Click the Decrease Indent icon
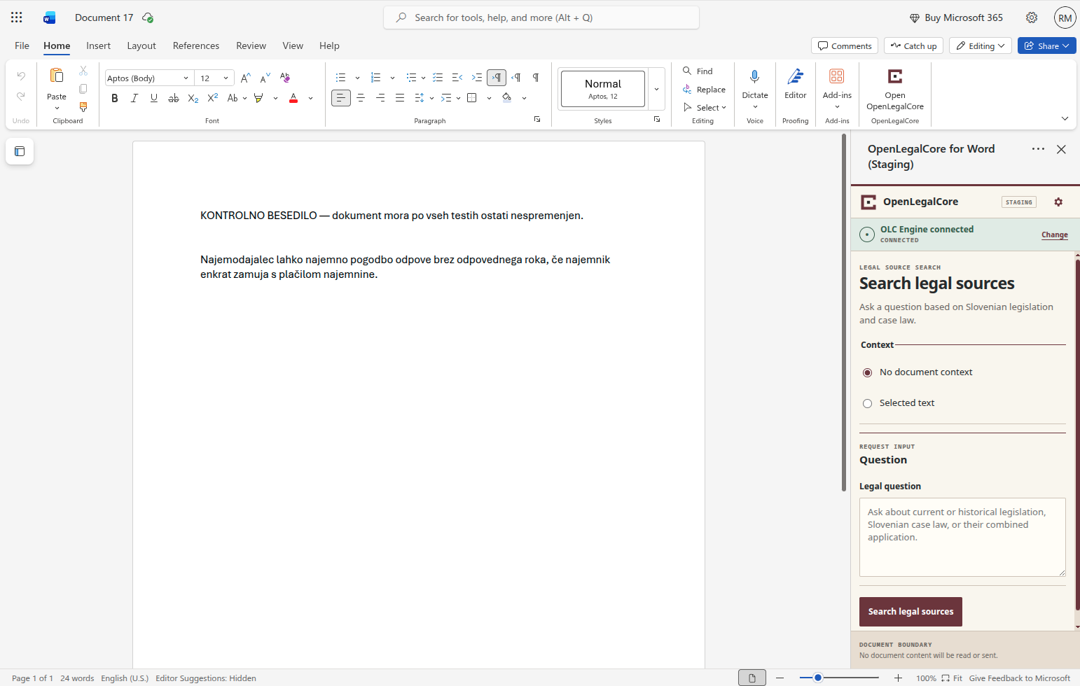The width and height of the screenshot is (1080, 686). (x=457, y=78)
